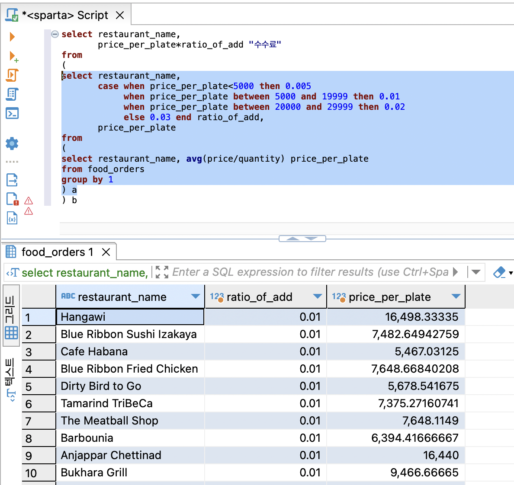Execute SQL statement with the orange play icon

coord(12,37)
